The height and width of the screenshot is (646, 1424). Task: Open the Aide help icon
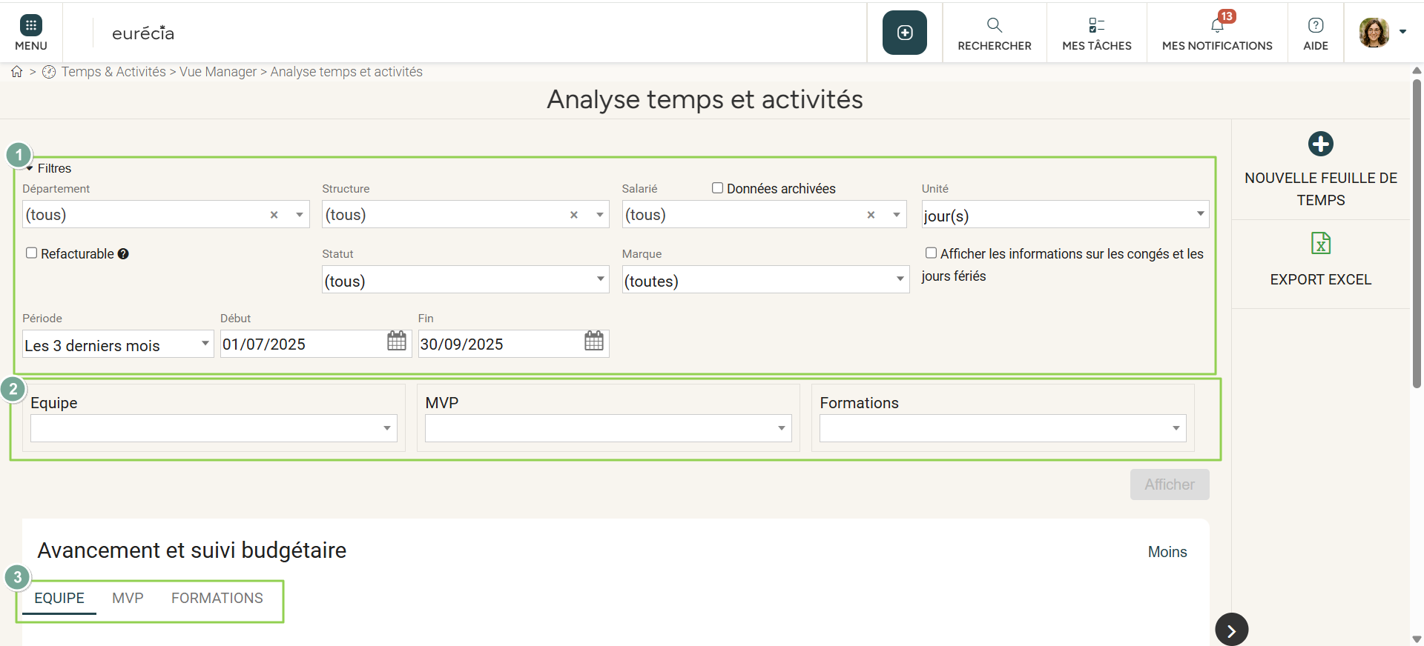pyautogui.click(x=1315, y=26)
